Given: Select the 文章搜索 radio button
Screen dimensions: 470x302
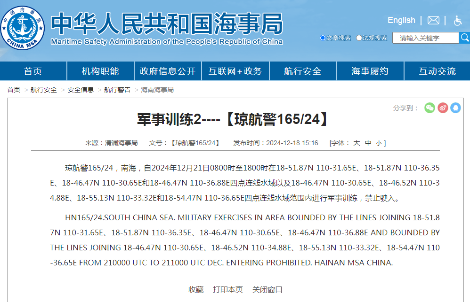Looking at the screenshot, I should pyautogui.click(x=323, y=38).
